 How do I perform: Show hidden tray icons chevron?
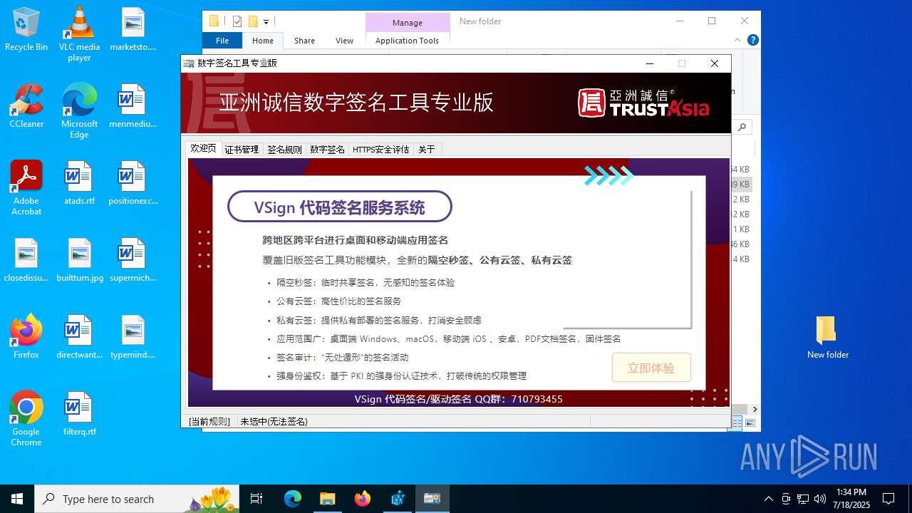768,499
